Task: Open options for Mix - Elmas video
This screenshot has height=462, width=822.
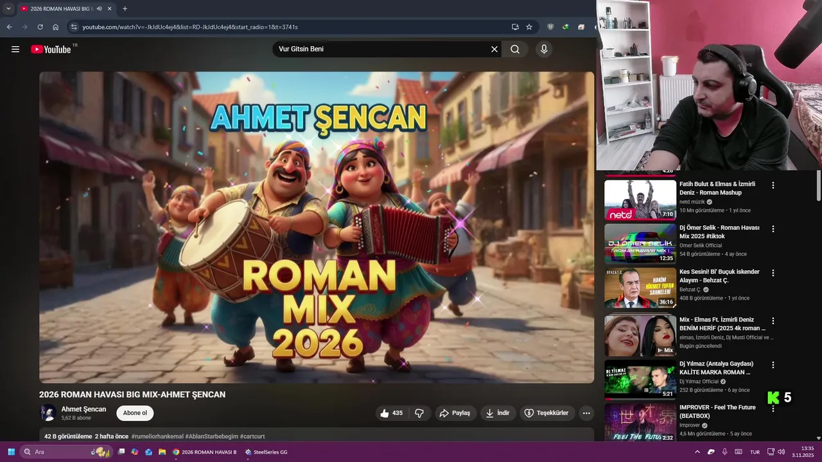Action: [x=773, y=321]
